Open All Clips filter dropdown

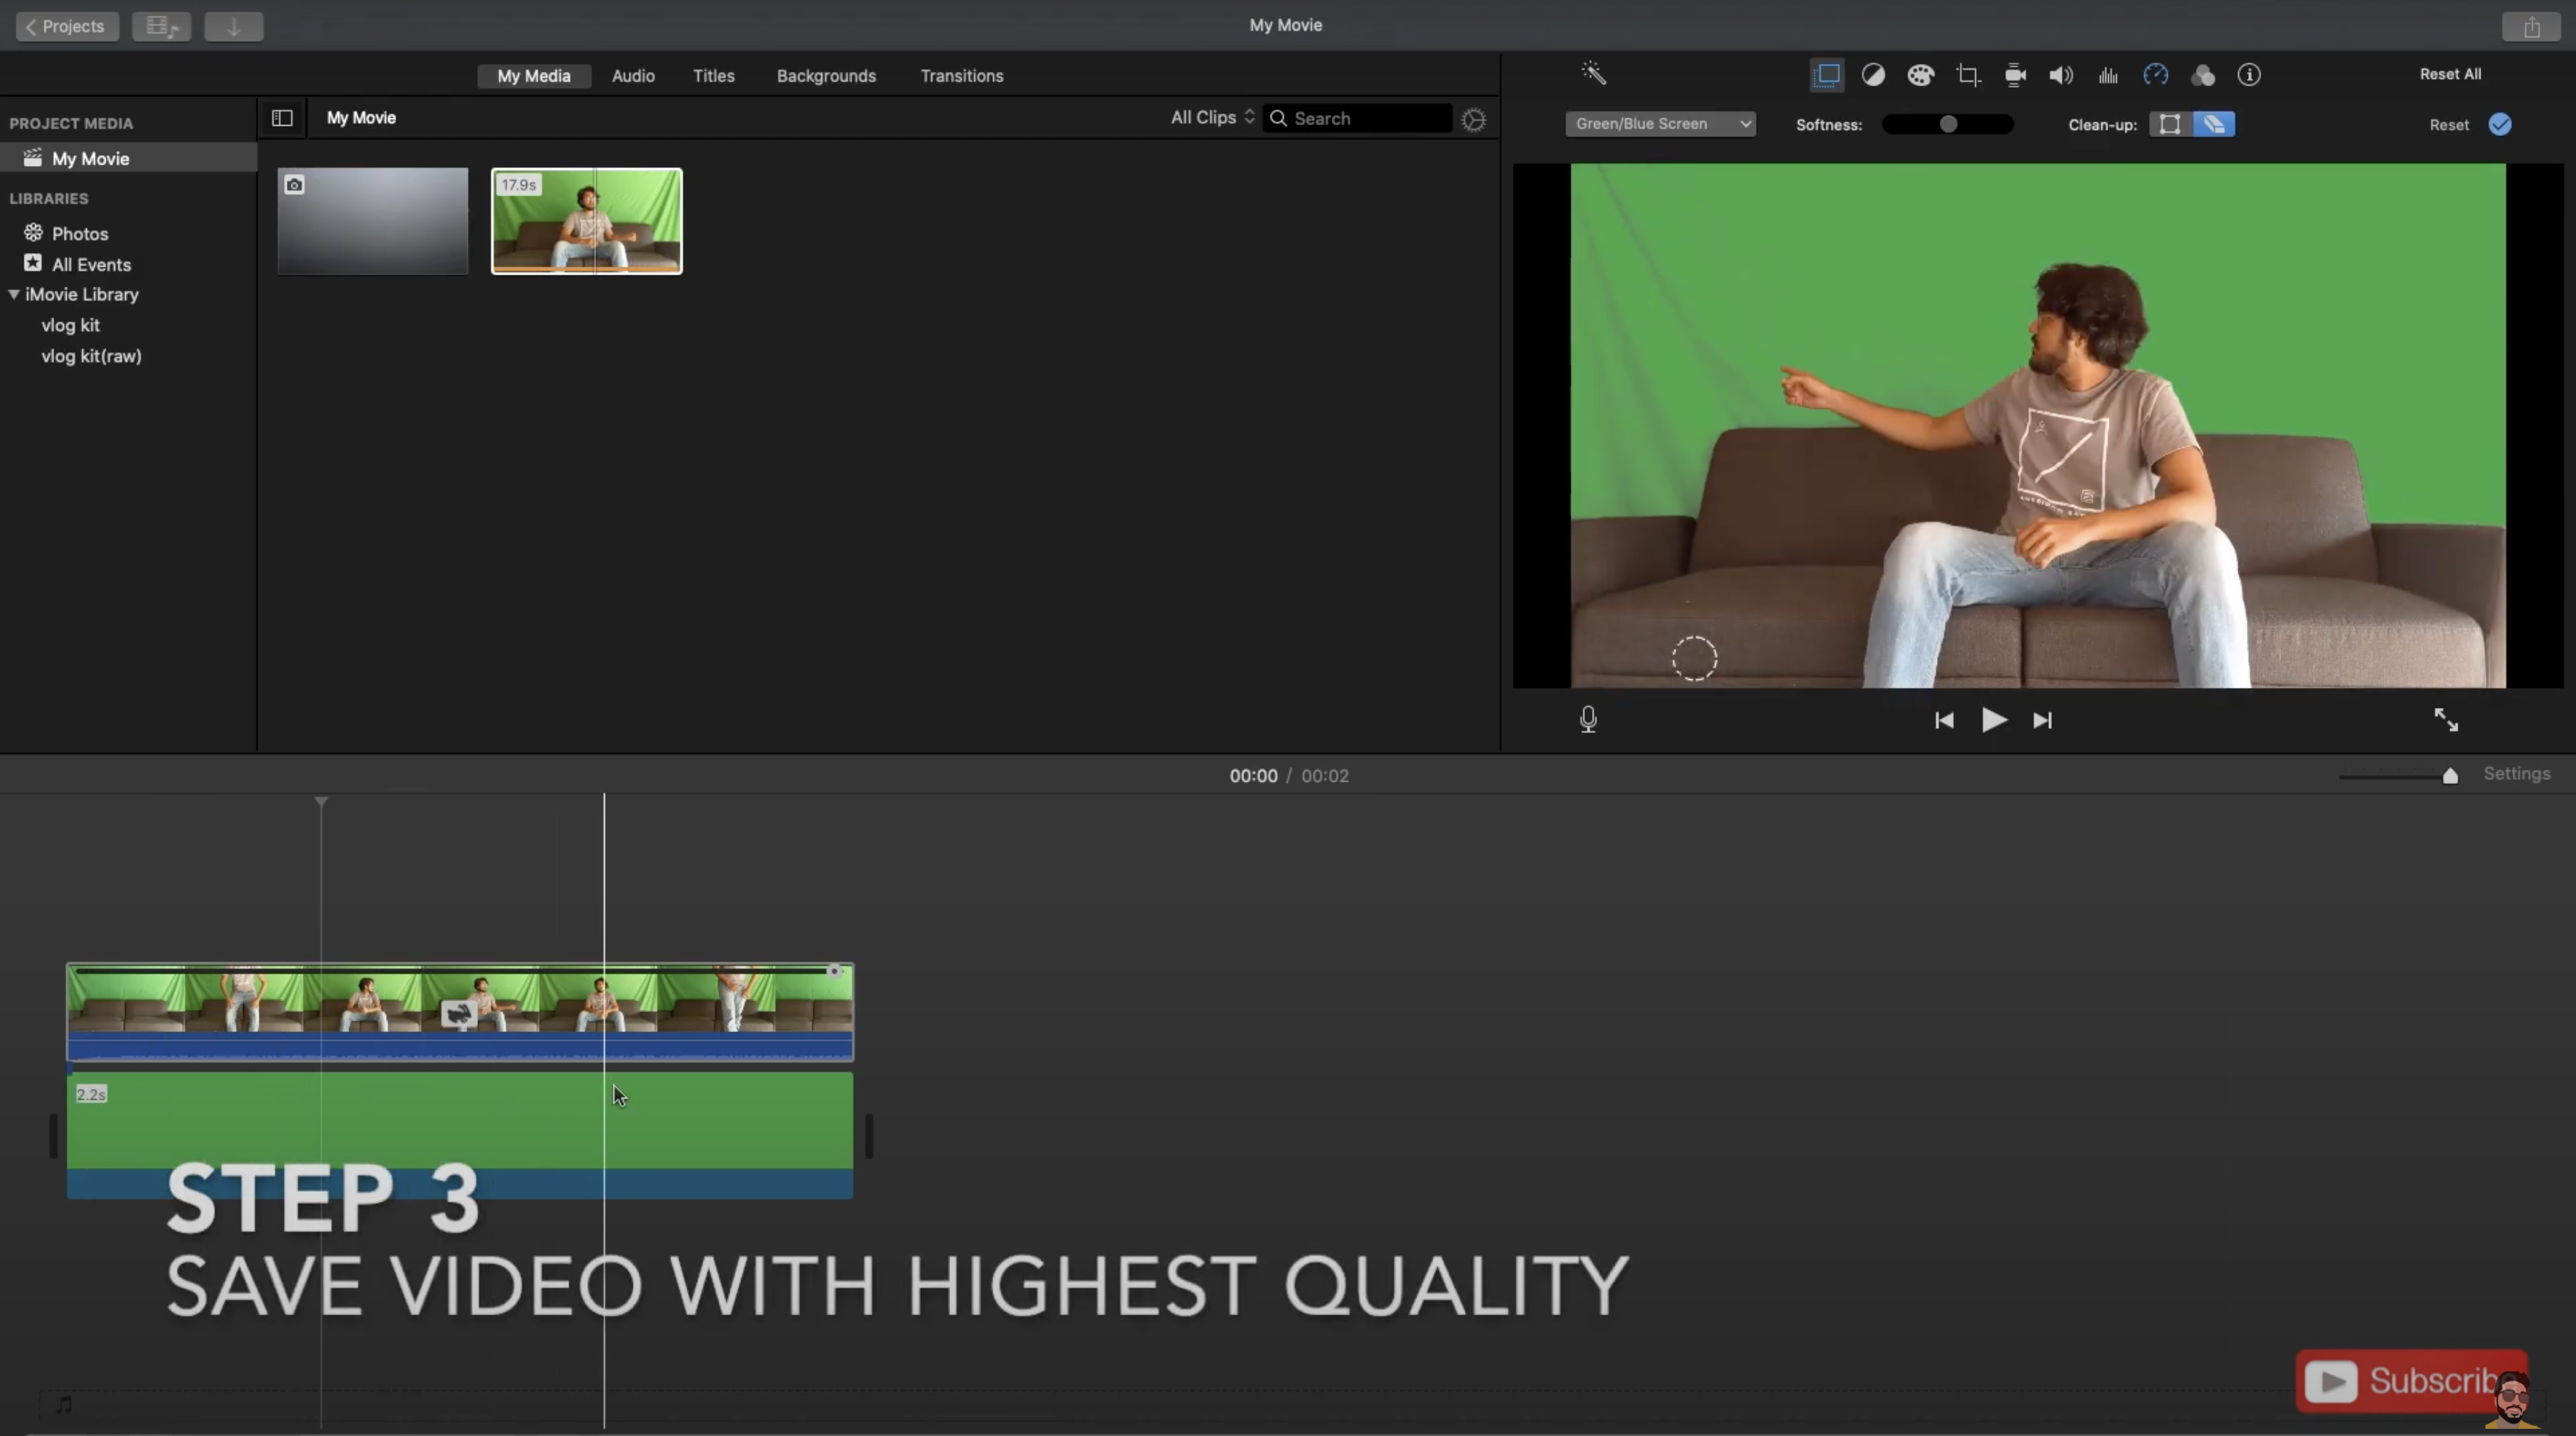[x=1212, y=118]
